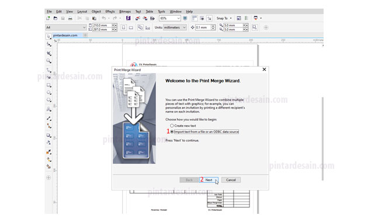Toggle Show guidelines icon
Screen dimensions: 368x222
point(209,18)
